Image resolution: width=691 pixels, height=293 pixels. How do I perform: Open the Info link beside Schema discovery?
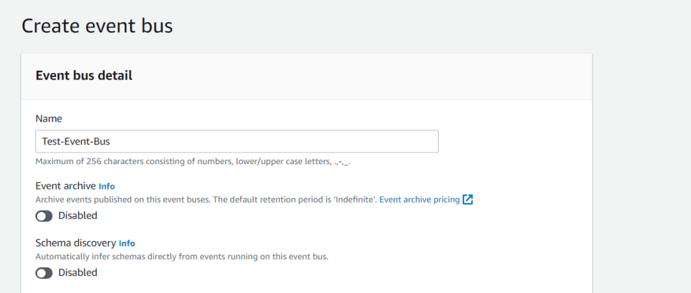[x=127, y=243]
